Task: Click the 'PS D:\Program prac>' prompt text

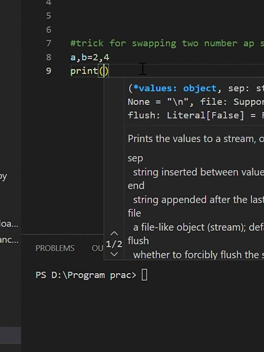Action: 86,275
